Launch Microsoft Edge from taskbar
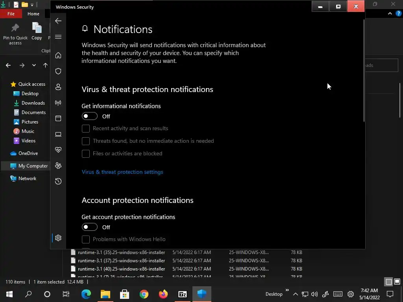 (x=86, y=294)
